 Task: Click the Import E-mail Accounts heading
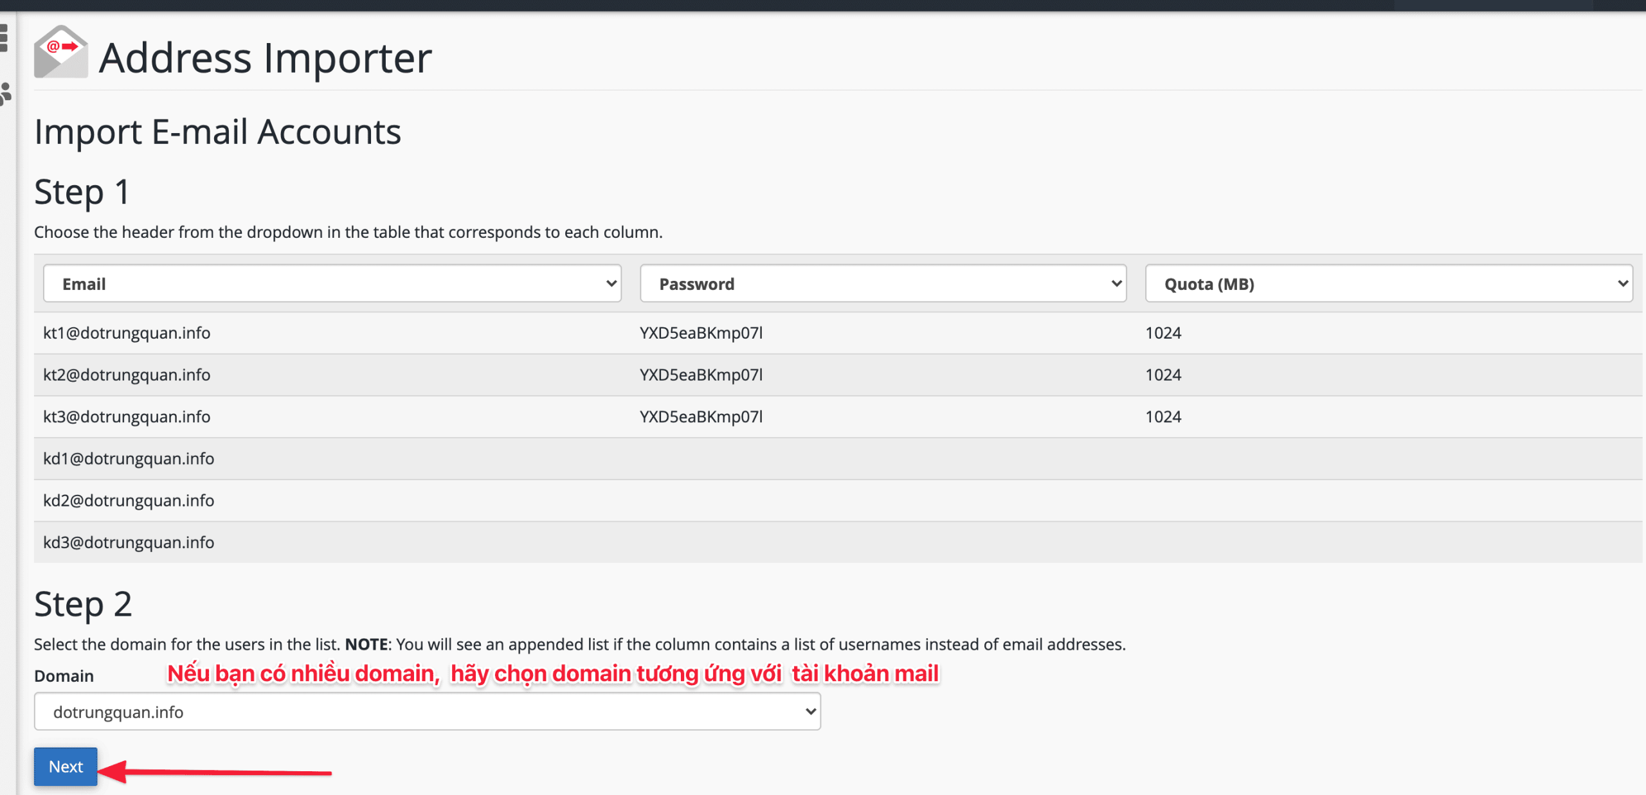[218, 132]
